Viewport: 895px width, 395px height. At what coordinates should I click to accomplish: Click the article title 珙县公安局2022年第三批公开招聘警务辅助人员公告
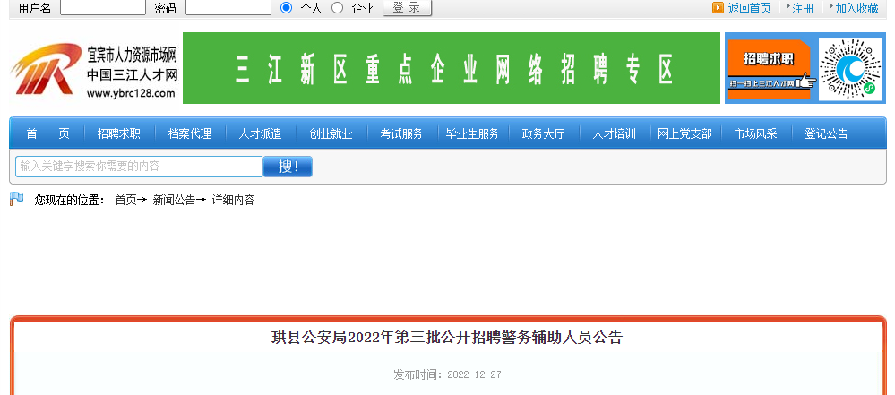tap(447, 338)
